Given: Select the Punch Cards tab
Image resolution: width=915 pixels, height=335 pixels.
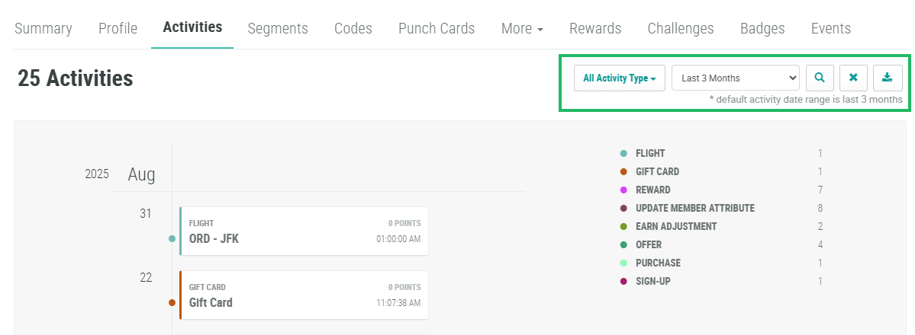Looking at the screenshot, I should pos(437,29).
